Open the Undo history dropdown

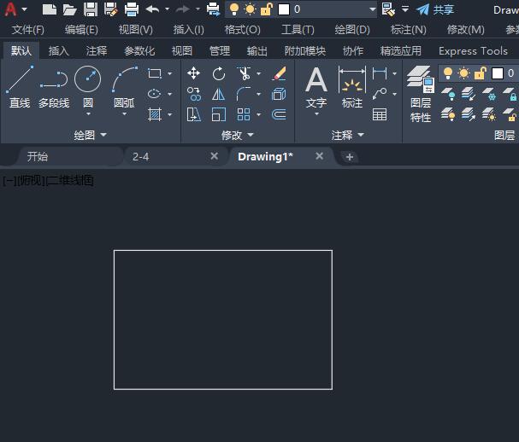click(x=167, y=9)
